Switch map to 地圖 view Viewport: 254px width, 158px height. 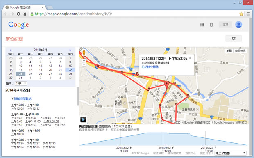point(229,51)
